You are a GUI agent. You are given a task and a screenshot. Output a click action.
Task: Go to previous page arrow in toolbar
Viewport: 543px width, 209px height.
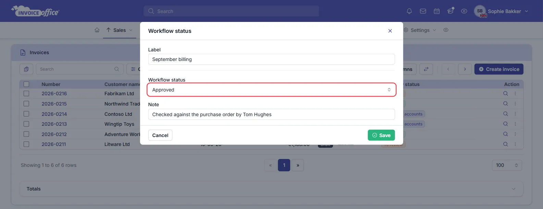(448, 69)
